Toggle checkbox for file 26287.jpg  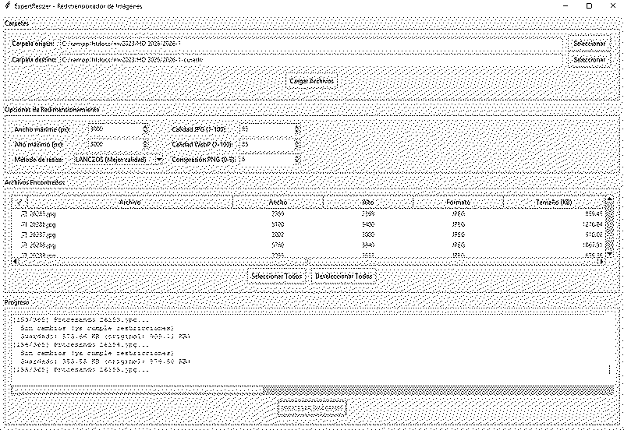pos(24,234)
